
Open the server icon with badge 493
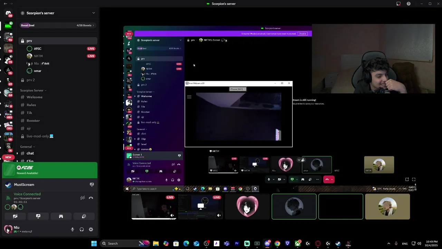pos(8,114)
